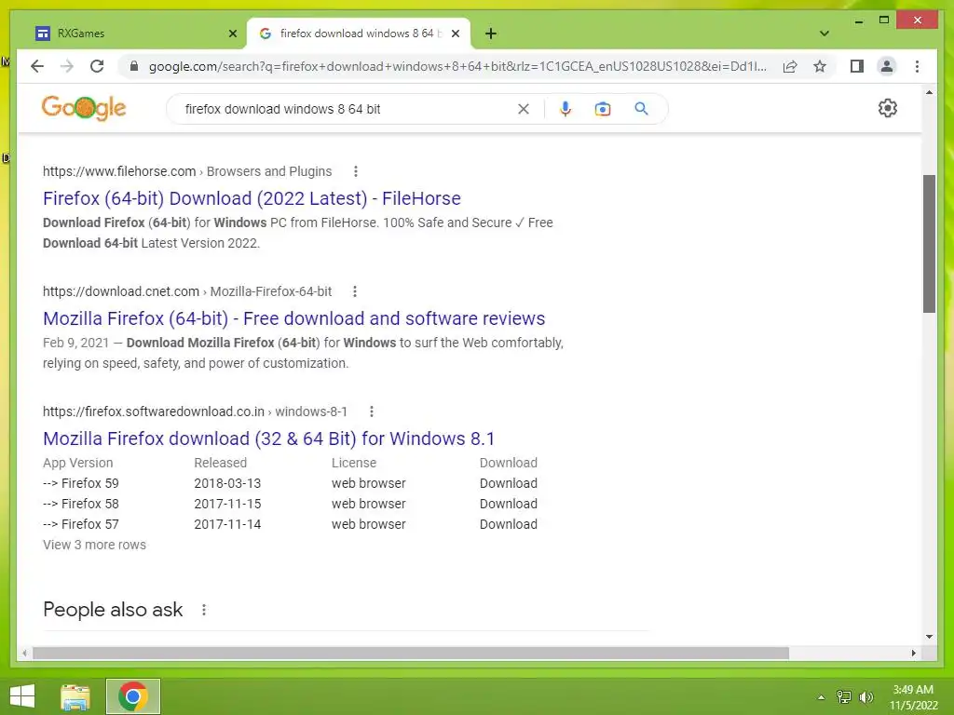Screen dimensions: 954x715
Task: Click Download in the Firefox 57 row
Action: click(509, 524)
